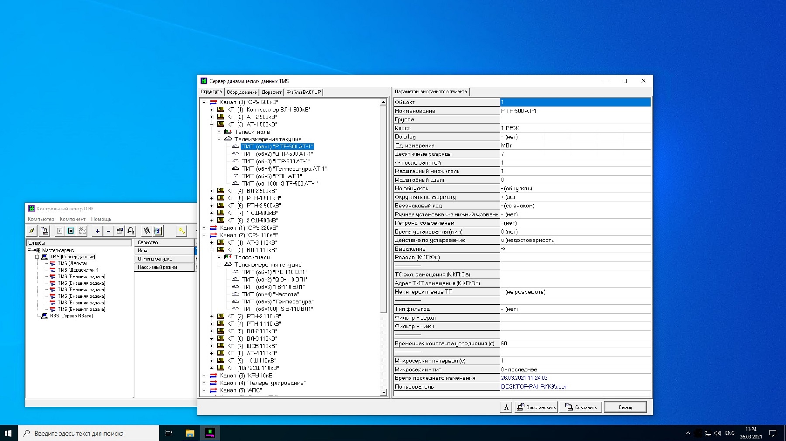Click the font 'A' button

pos(506,407)
